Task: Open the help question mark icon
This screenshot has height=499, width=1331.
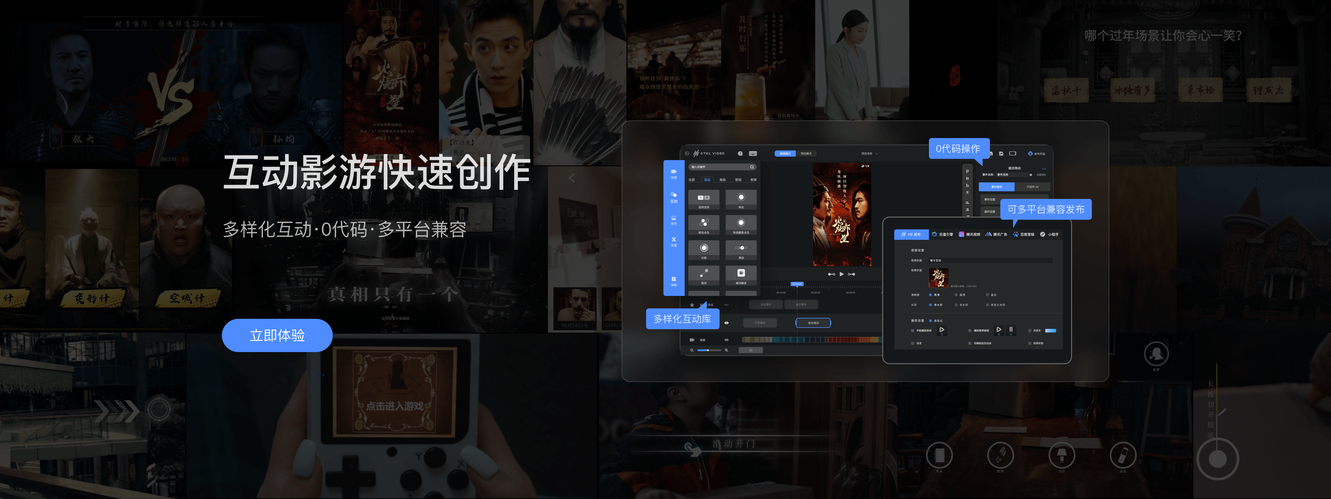Action: [x=740, y=154]
